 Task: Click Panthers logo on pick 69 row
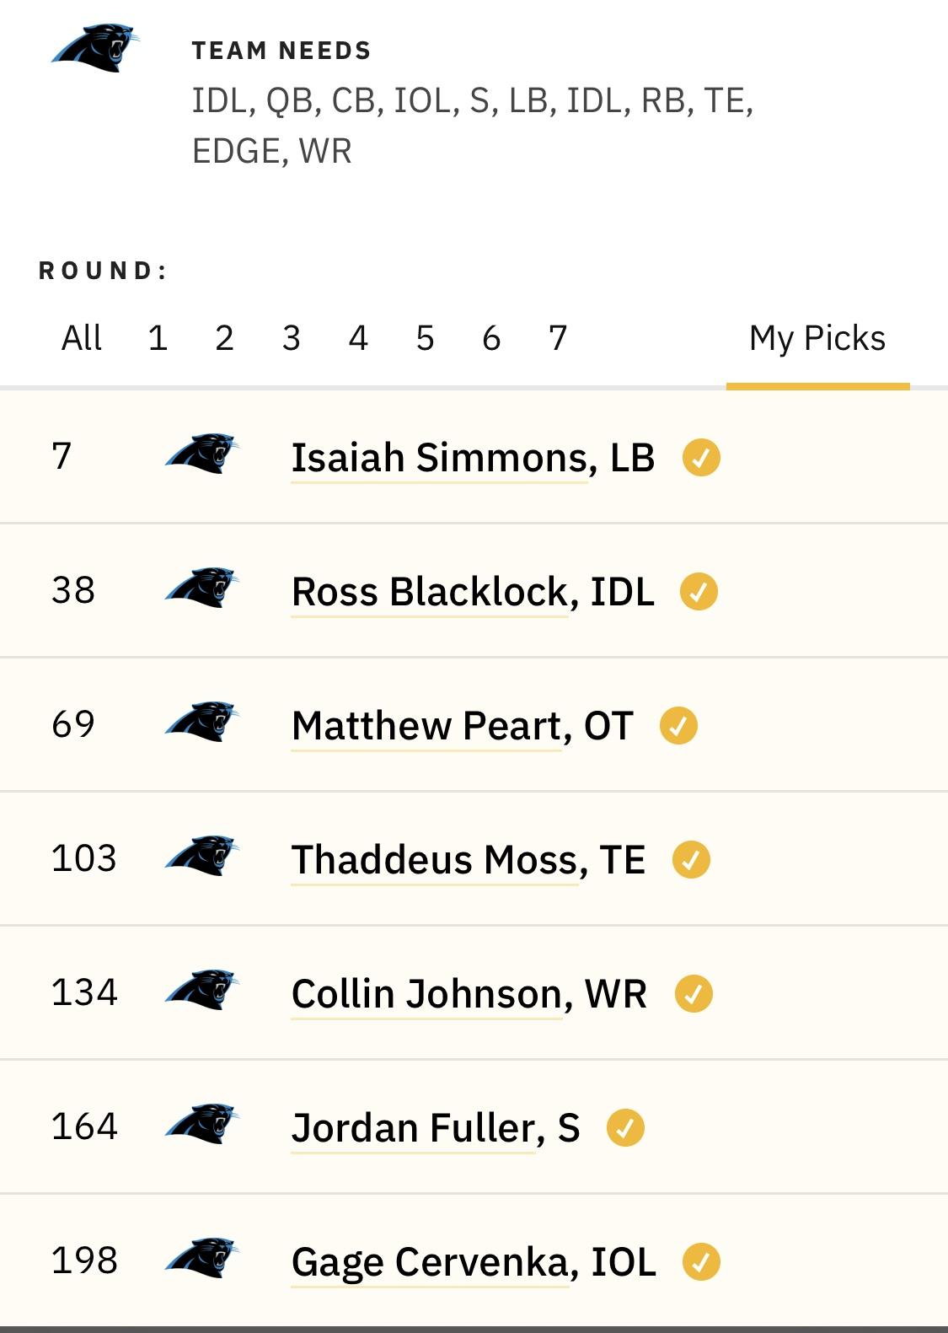coord(202,722)
